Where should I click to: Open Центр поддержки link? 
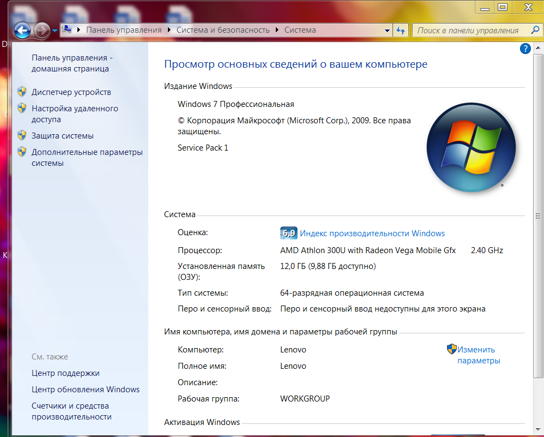click(x=65, y=373)
